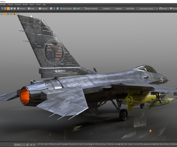Click the jet's orange engine exhaust in viewport
177x147 pixels.
(24, 96)
